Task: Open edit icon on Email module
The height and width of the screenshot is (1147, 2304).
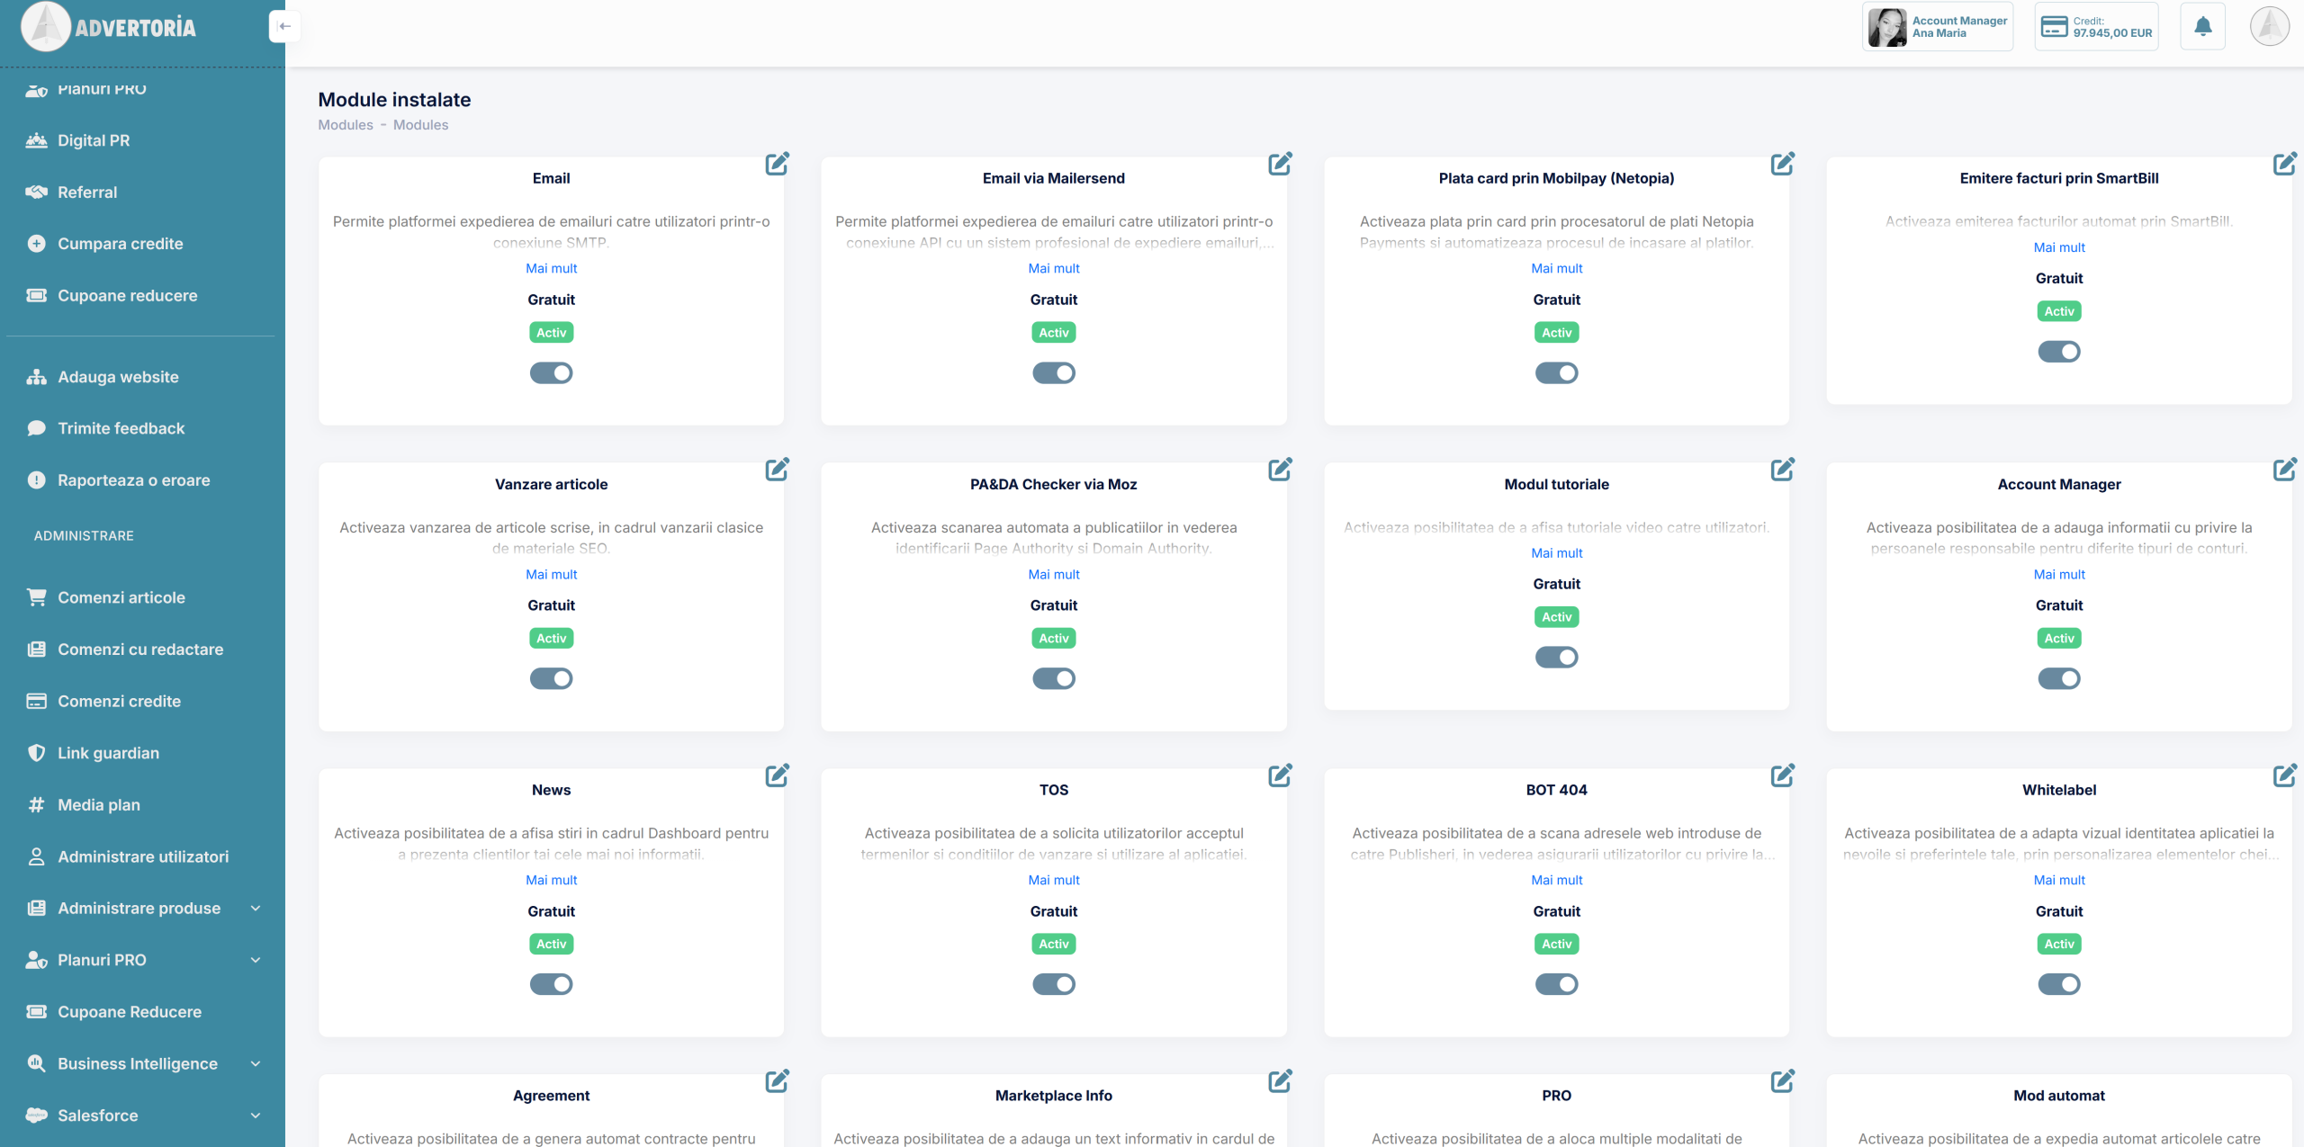Action: [x=777, y=164]
